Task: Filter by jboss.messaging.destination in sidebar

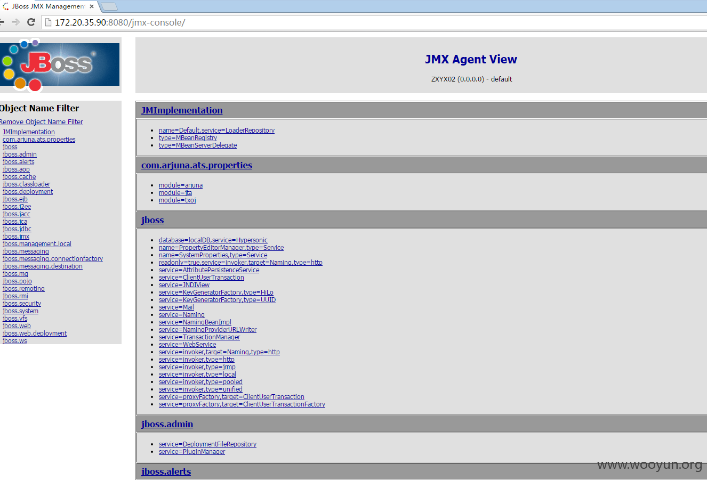Action: 43,266
